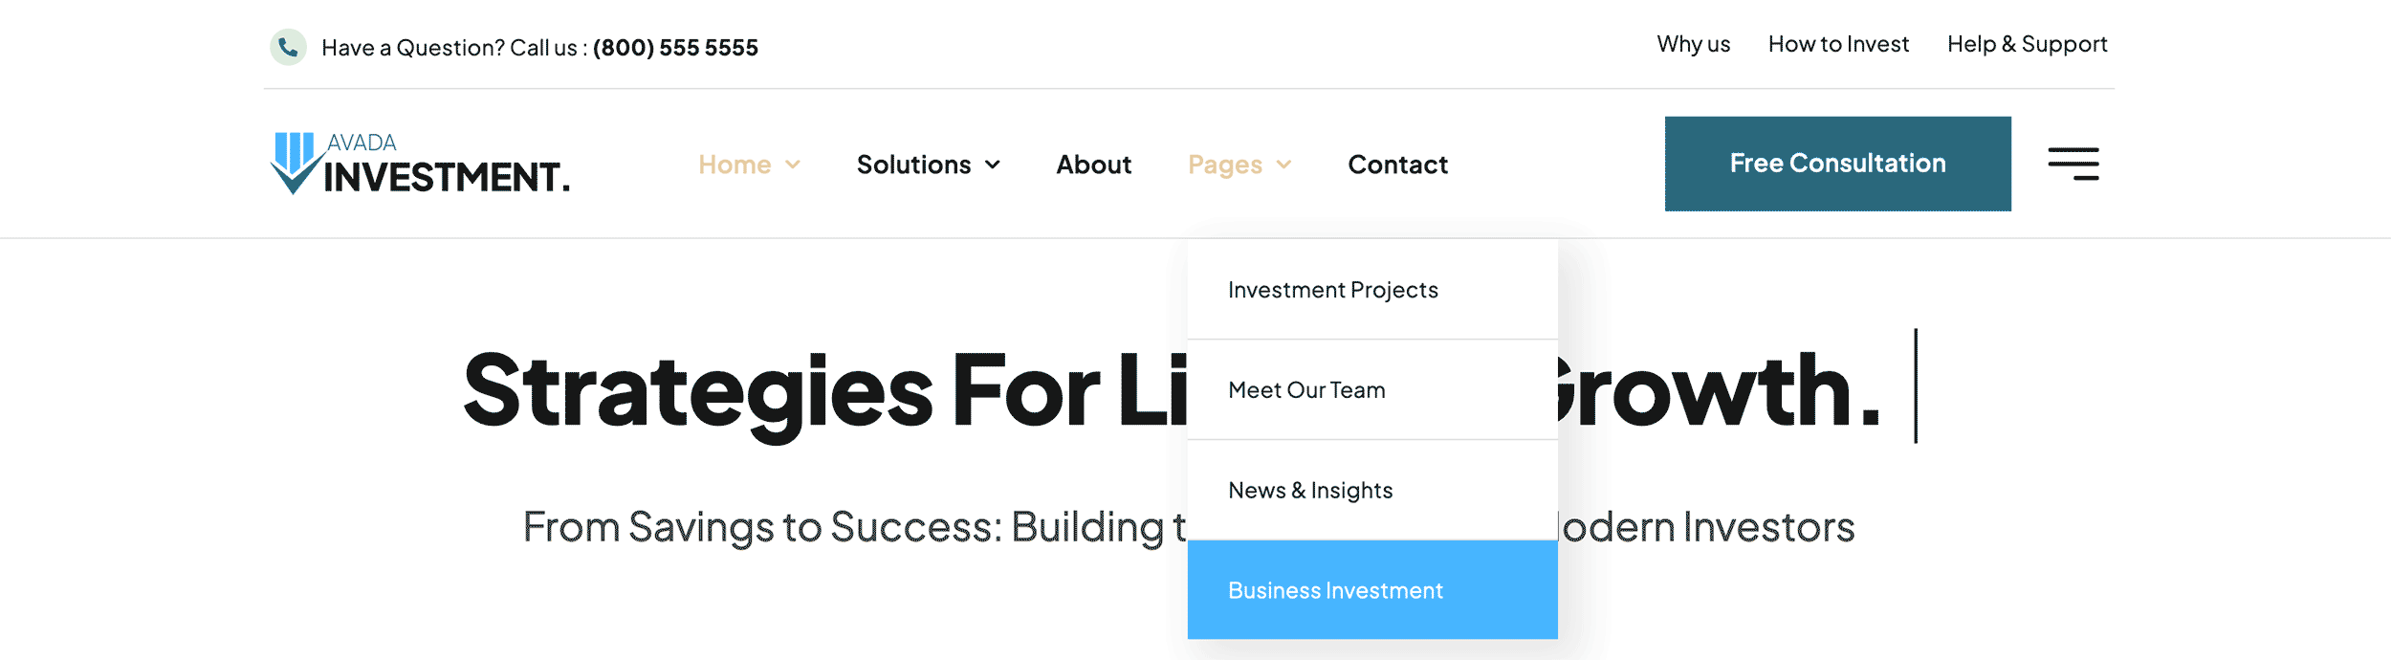Open the Why us link
Viewport: 2391px width, 660px height.
(1693, 44)
